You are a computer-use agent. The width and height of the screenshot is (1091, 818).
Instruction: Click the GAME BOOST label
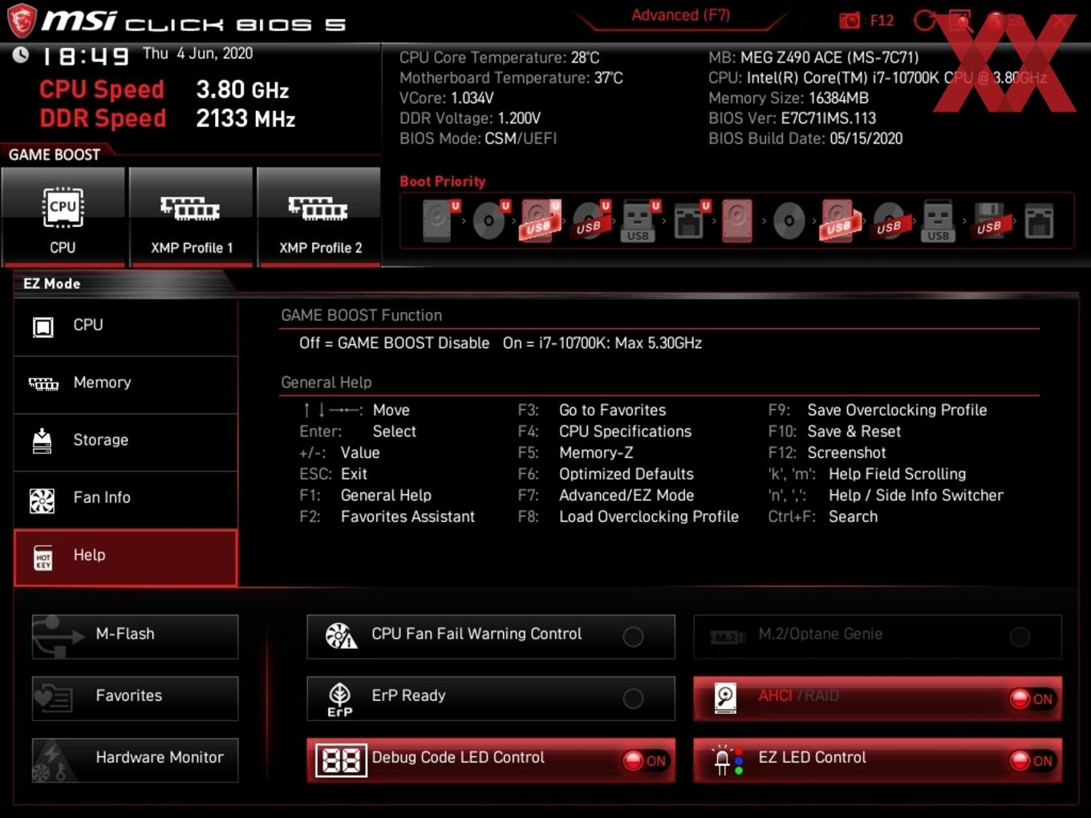click(55, 155)
